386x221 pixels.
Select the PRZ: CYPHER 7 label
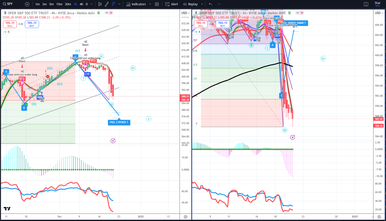[119, 122]
